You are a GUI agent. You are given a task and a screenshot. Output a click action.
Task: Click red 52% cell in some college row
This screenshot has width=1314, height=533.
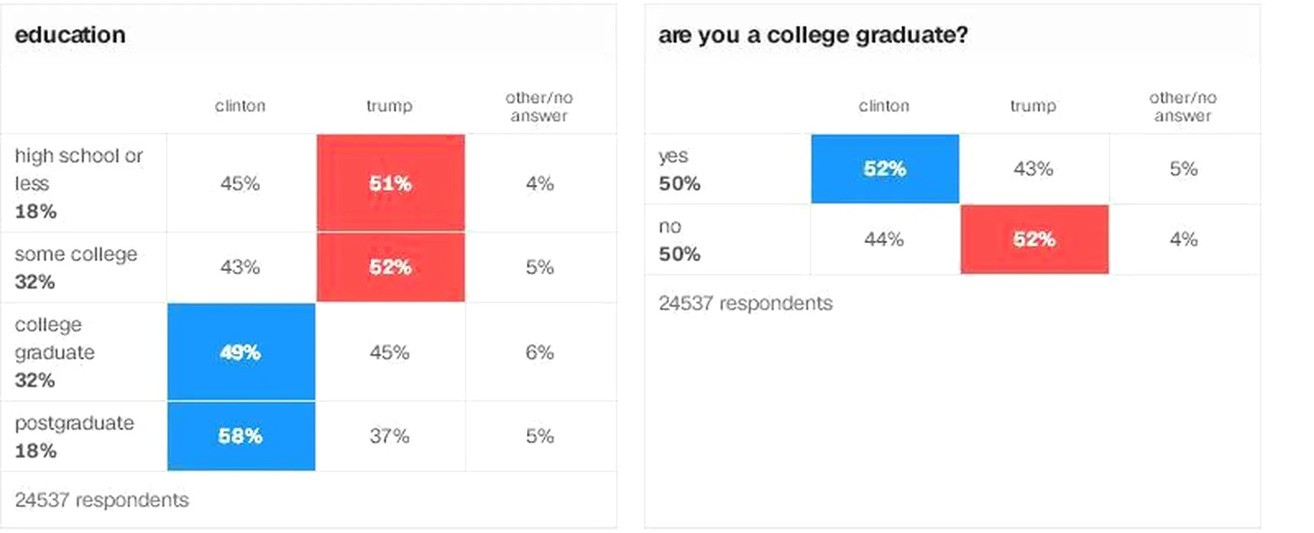[390, 267]
